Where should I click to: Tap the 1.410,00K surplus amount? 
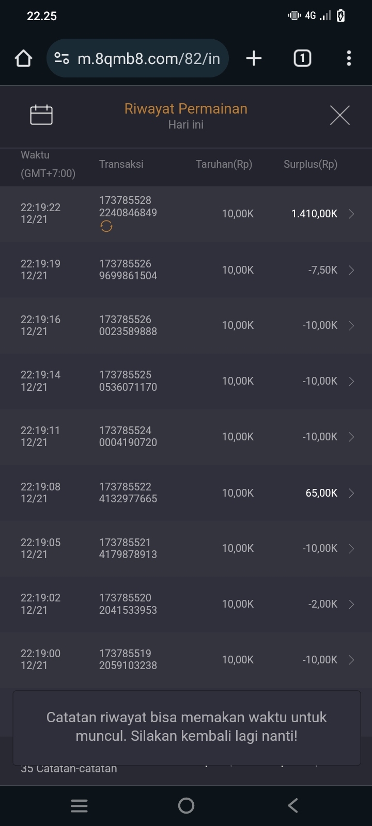coord(314,214)
